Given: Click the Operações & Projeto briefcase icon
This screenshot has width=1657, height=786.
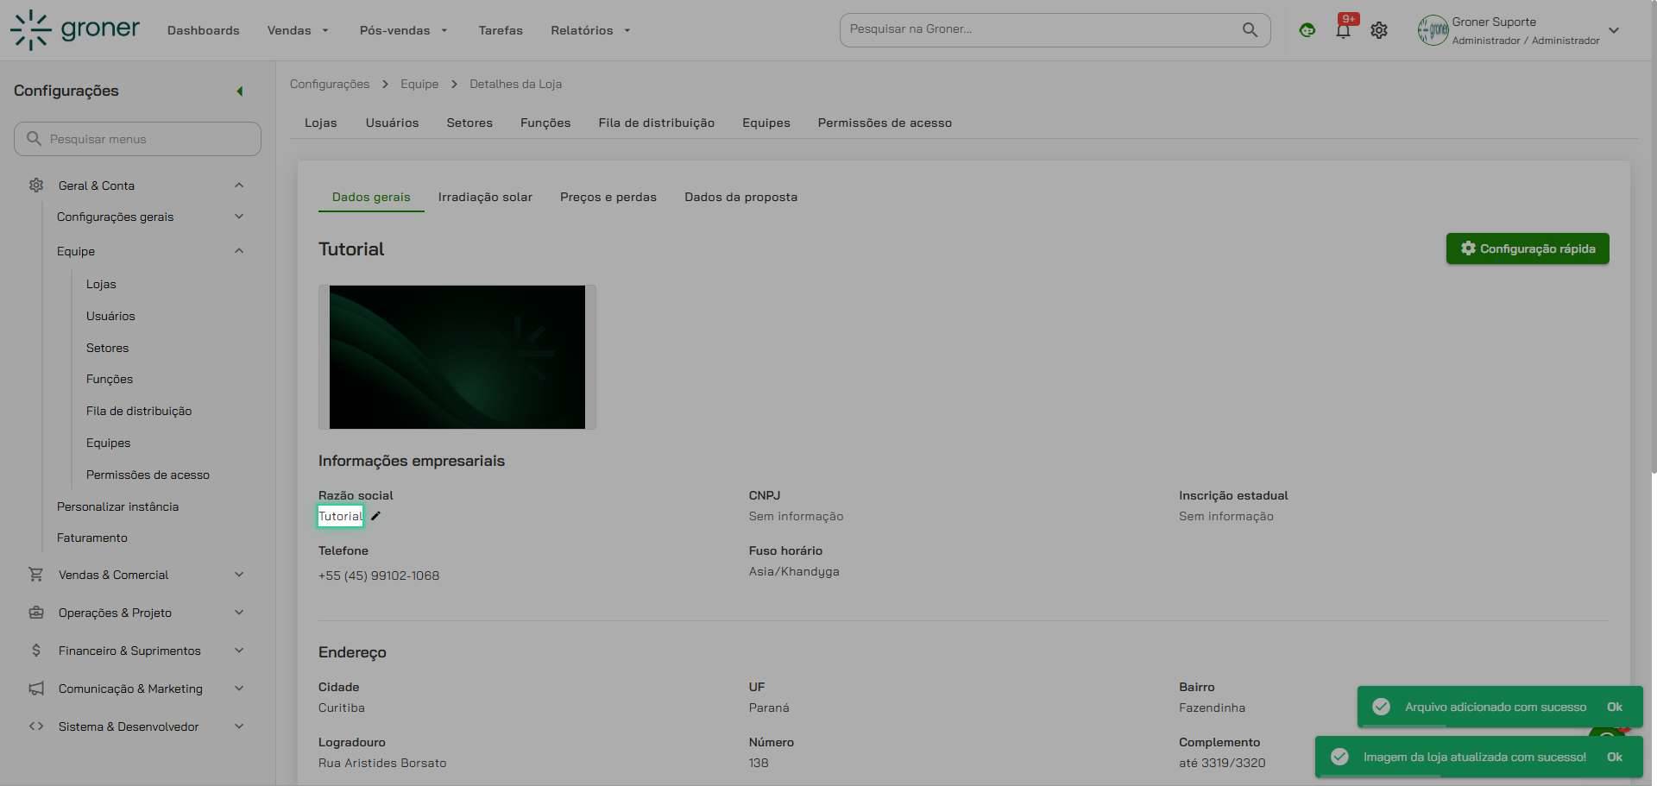Looking at the screenshot, I should point(36,613).
